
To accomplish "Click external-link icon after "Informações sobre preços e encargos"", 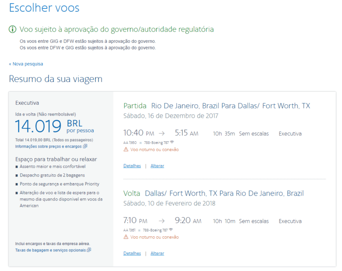I will click(x=85, y=146).
